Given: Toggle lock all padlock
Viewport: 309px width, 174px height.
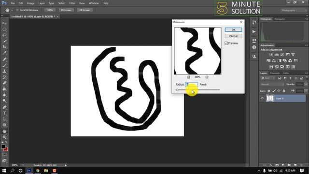Looking at the screenshot, I should (284, 91).
